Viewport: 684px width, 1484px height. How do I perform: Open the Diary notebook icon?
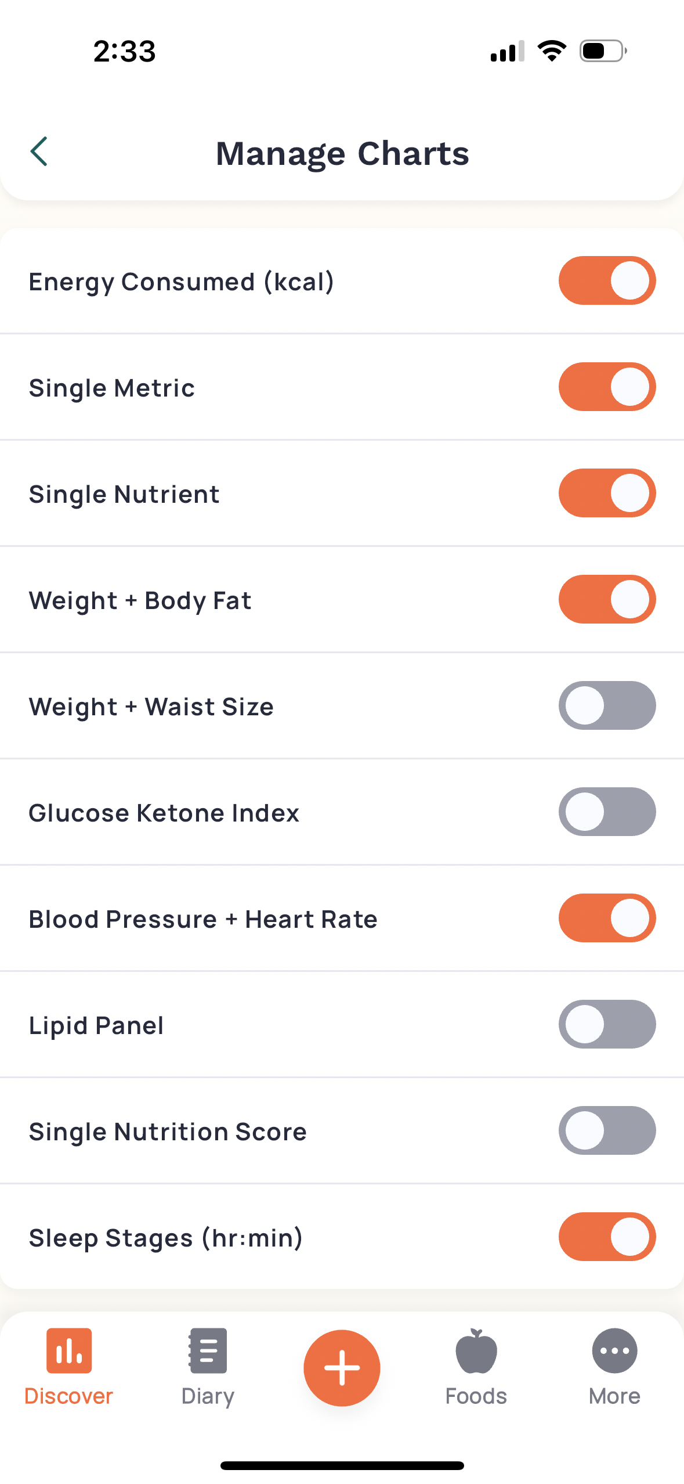coord(208,1350)
